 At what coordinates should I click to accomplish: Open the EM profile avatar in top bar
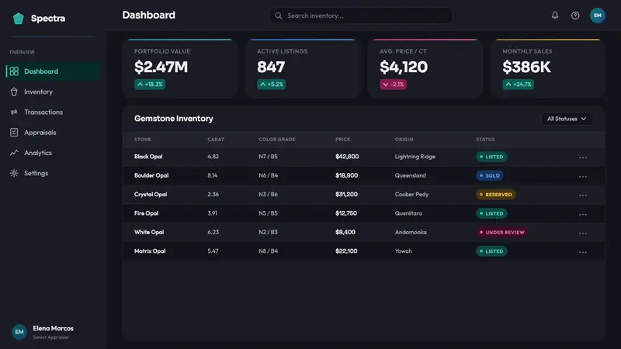597,16
